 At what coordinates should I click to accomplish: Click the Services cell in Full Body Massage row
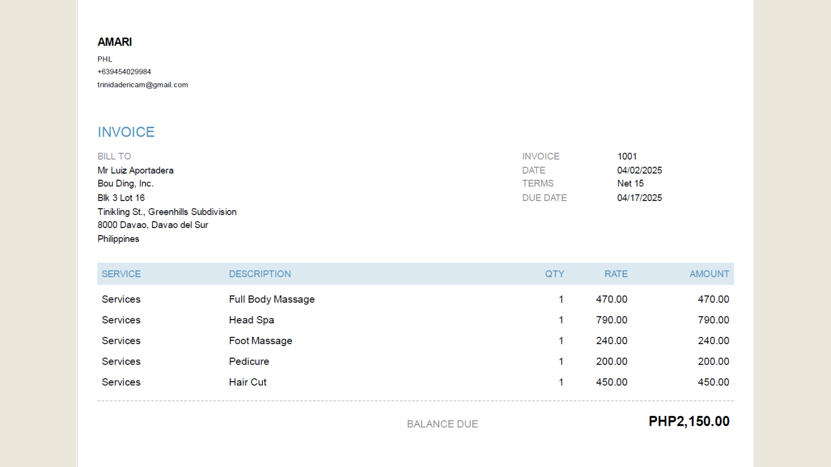click(x=121, y=299)
